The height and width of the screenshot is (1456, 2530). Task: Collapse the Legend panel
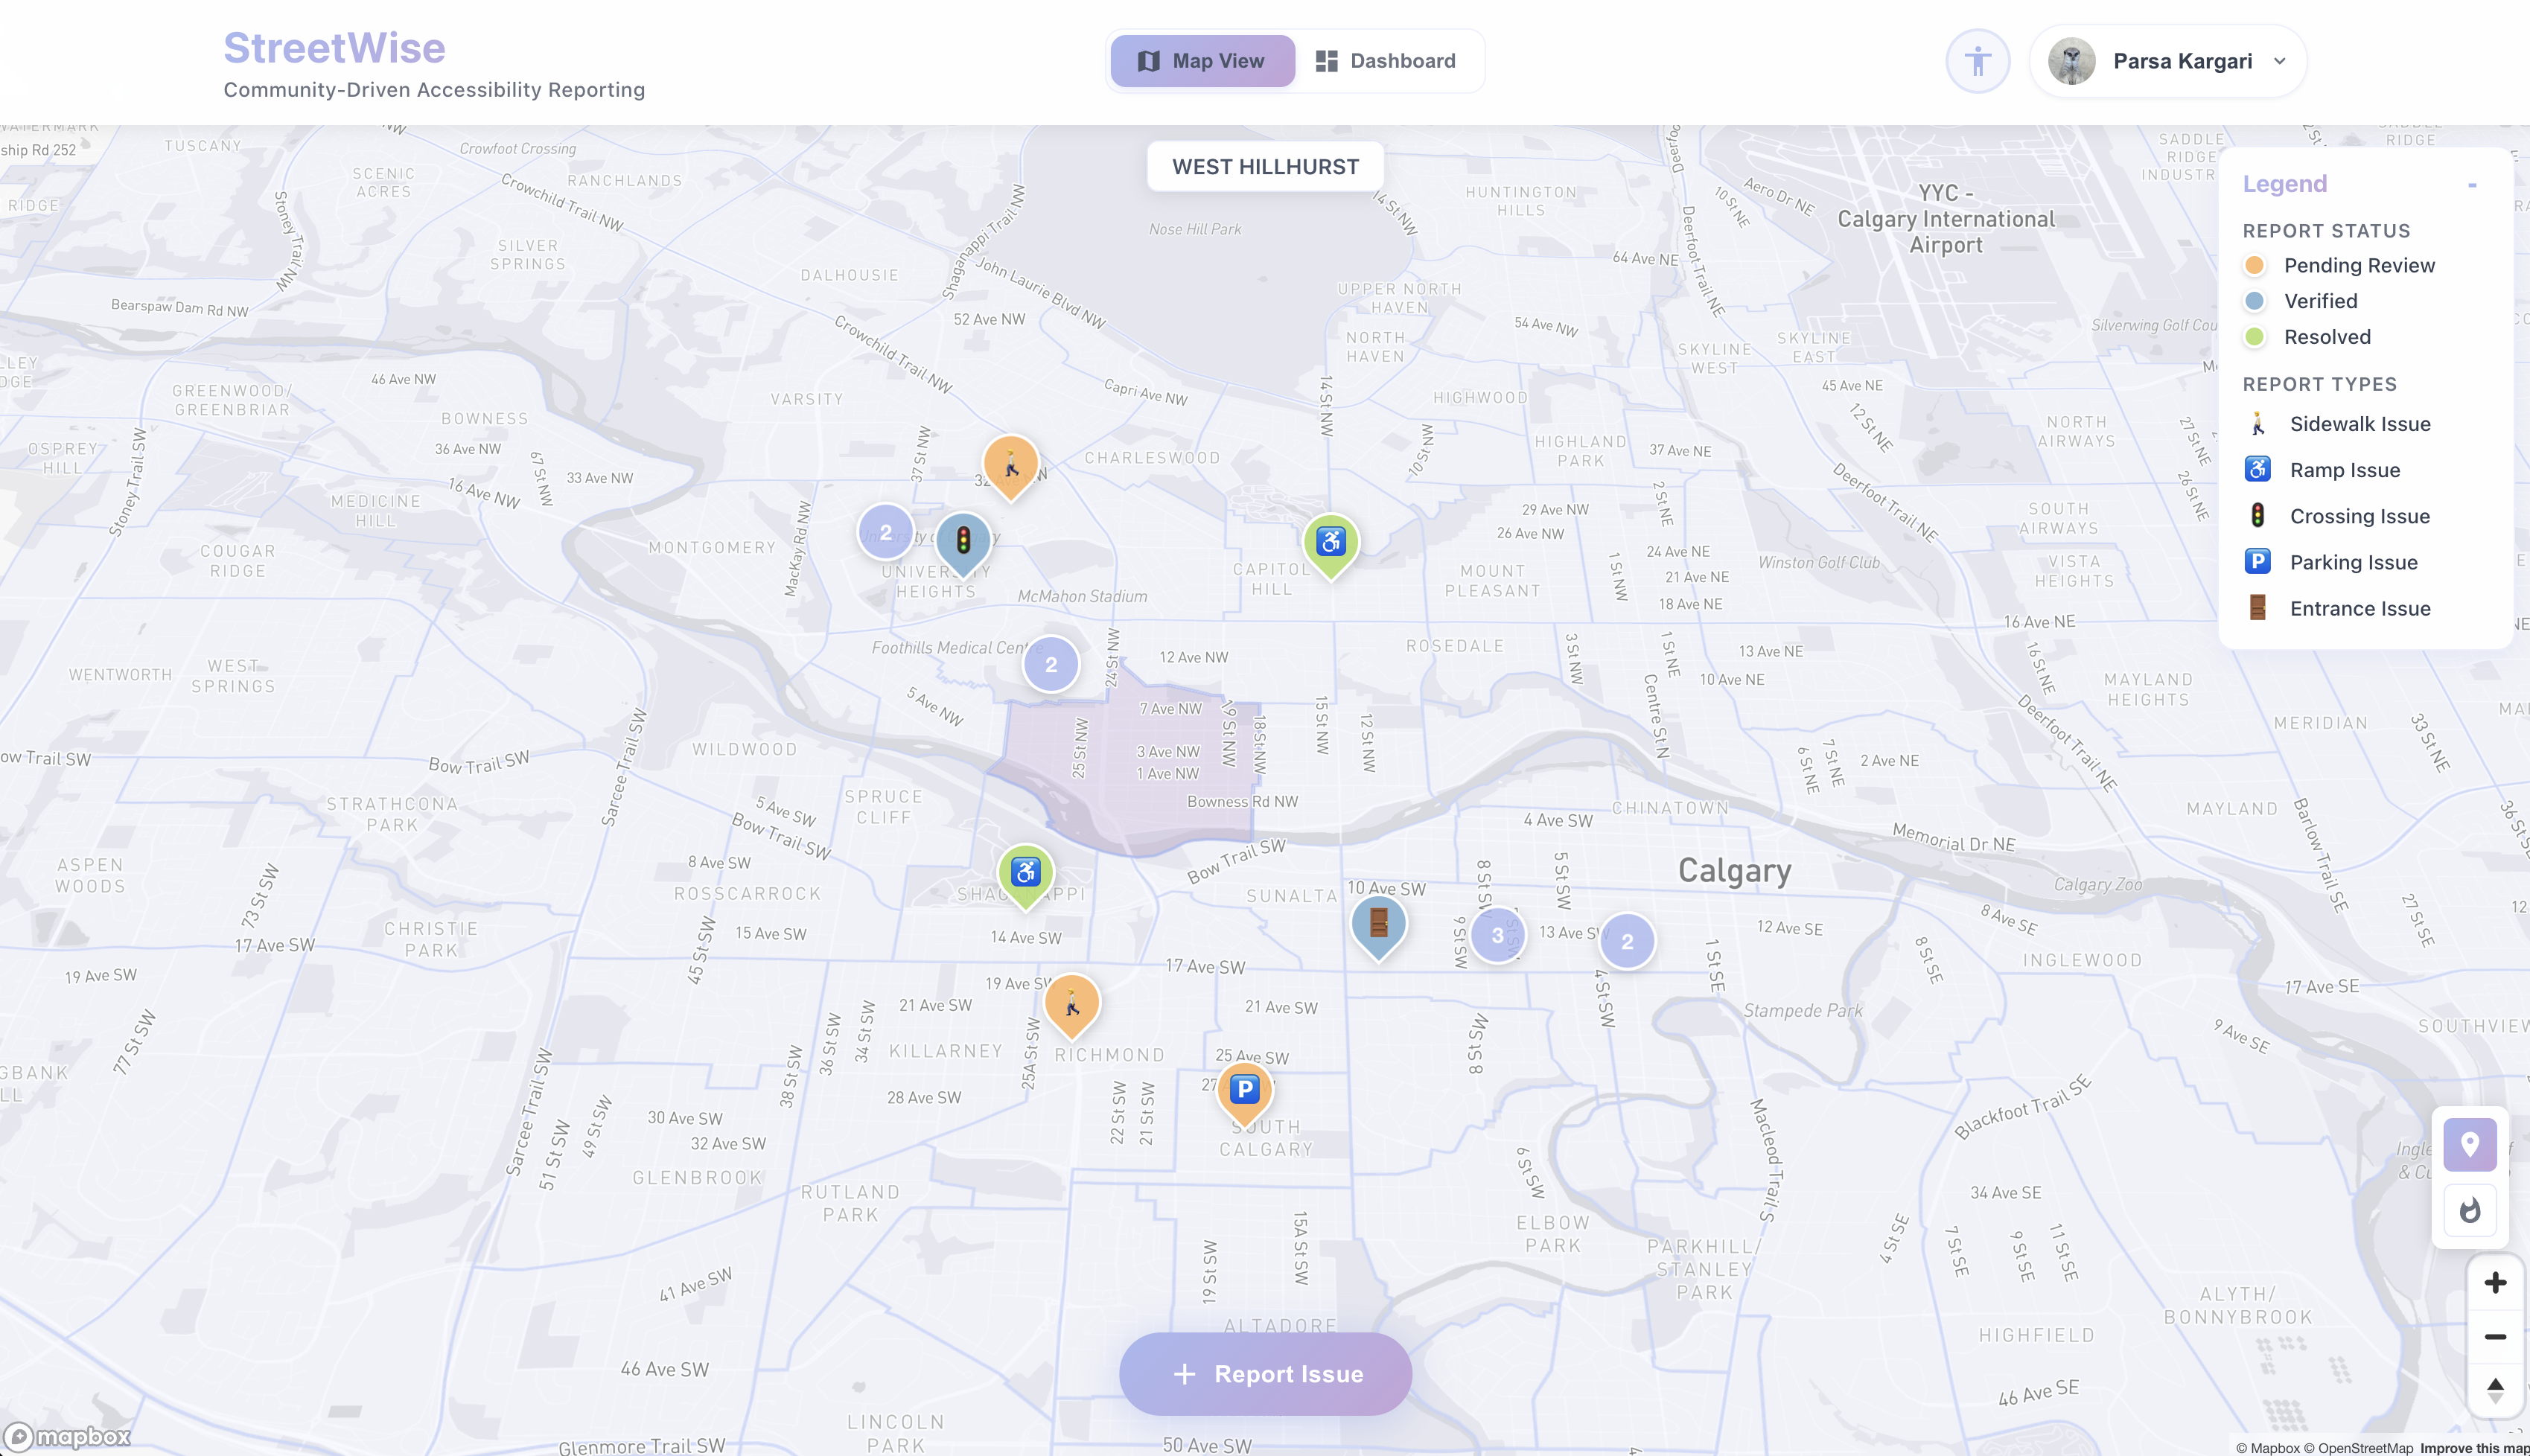tap(2472, 185)
